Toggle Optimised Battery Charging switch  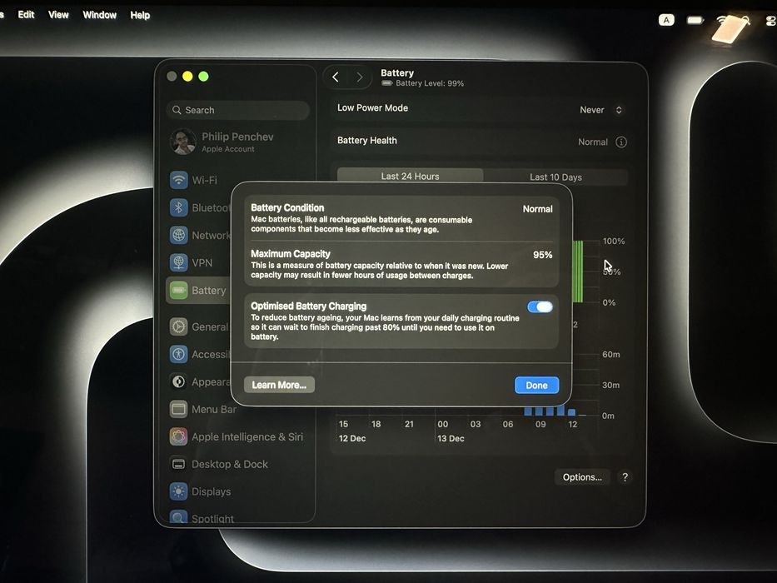(x=540, y=306)
